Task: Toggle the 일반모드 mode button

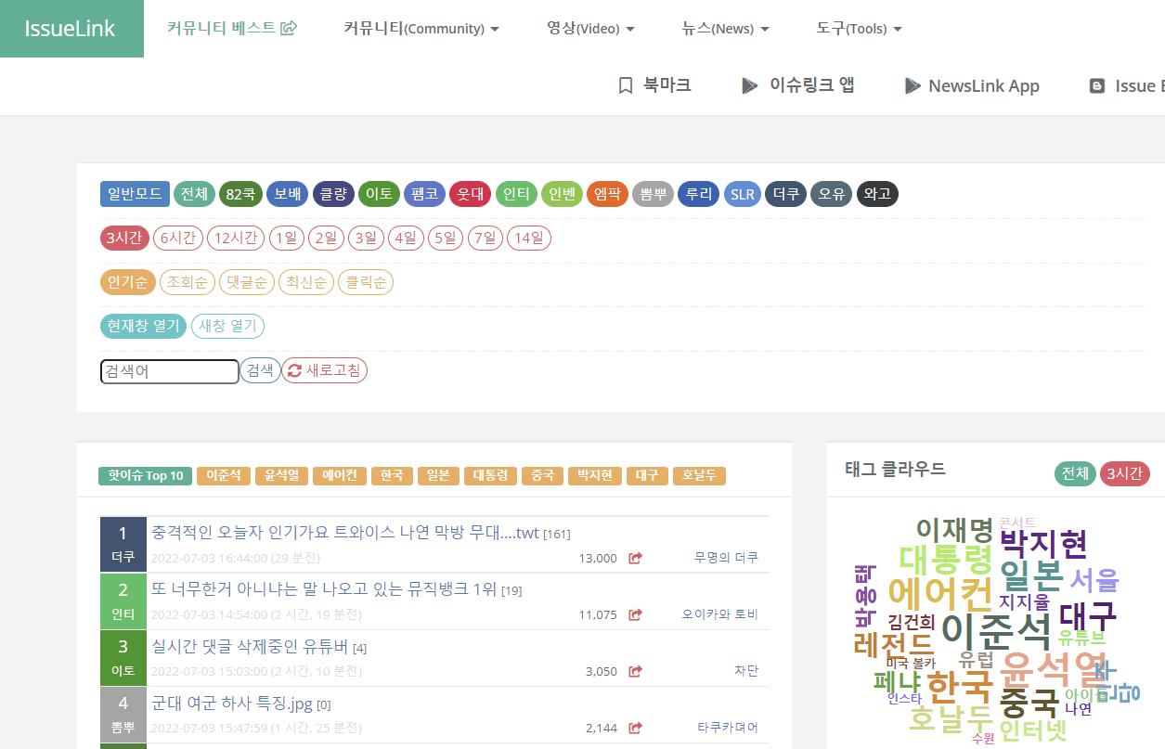Action: coord(135,194)
